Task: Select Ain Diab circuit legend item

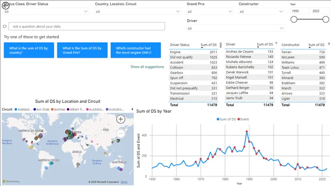Action: (x=41, y=109)
